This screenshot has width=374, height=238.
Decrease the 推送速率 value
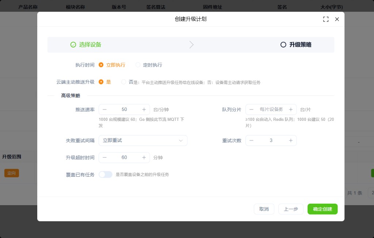(x=104, y=110)
